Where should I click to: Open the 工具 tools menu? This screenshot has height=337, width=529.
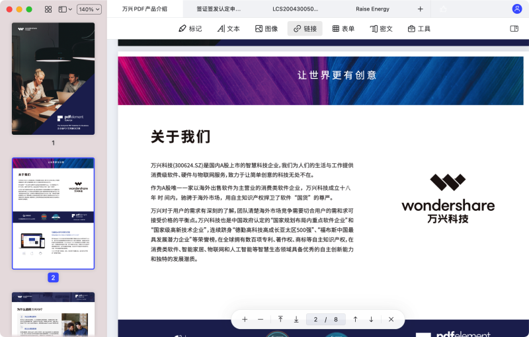tap(419, 28)
